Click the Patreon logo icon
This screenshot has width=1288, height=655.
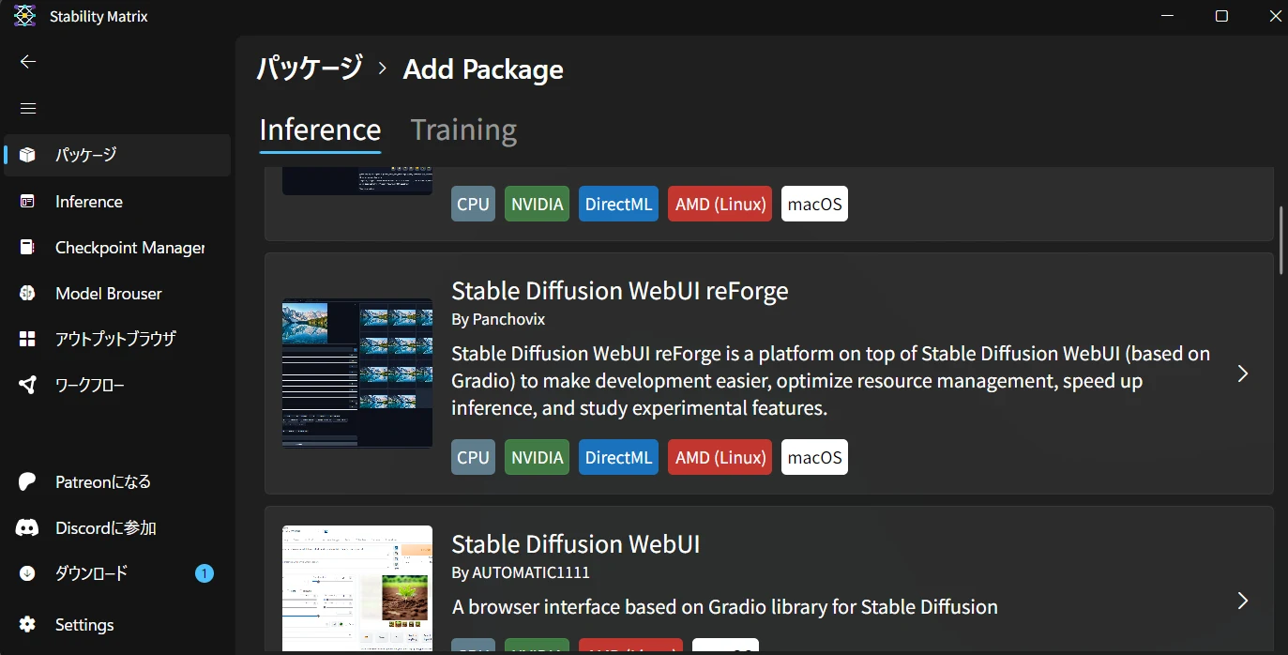(27, 481)
